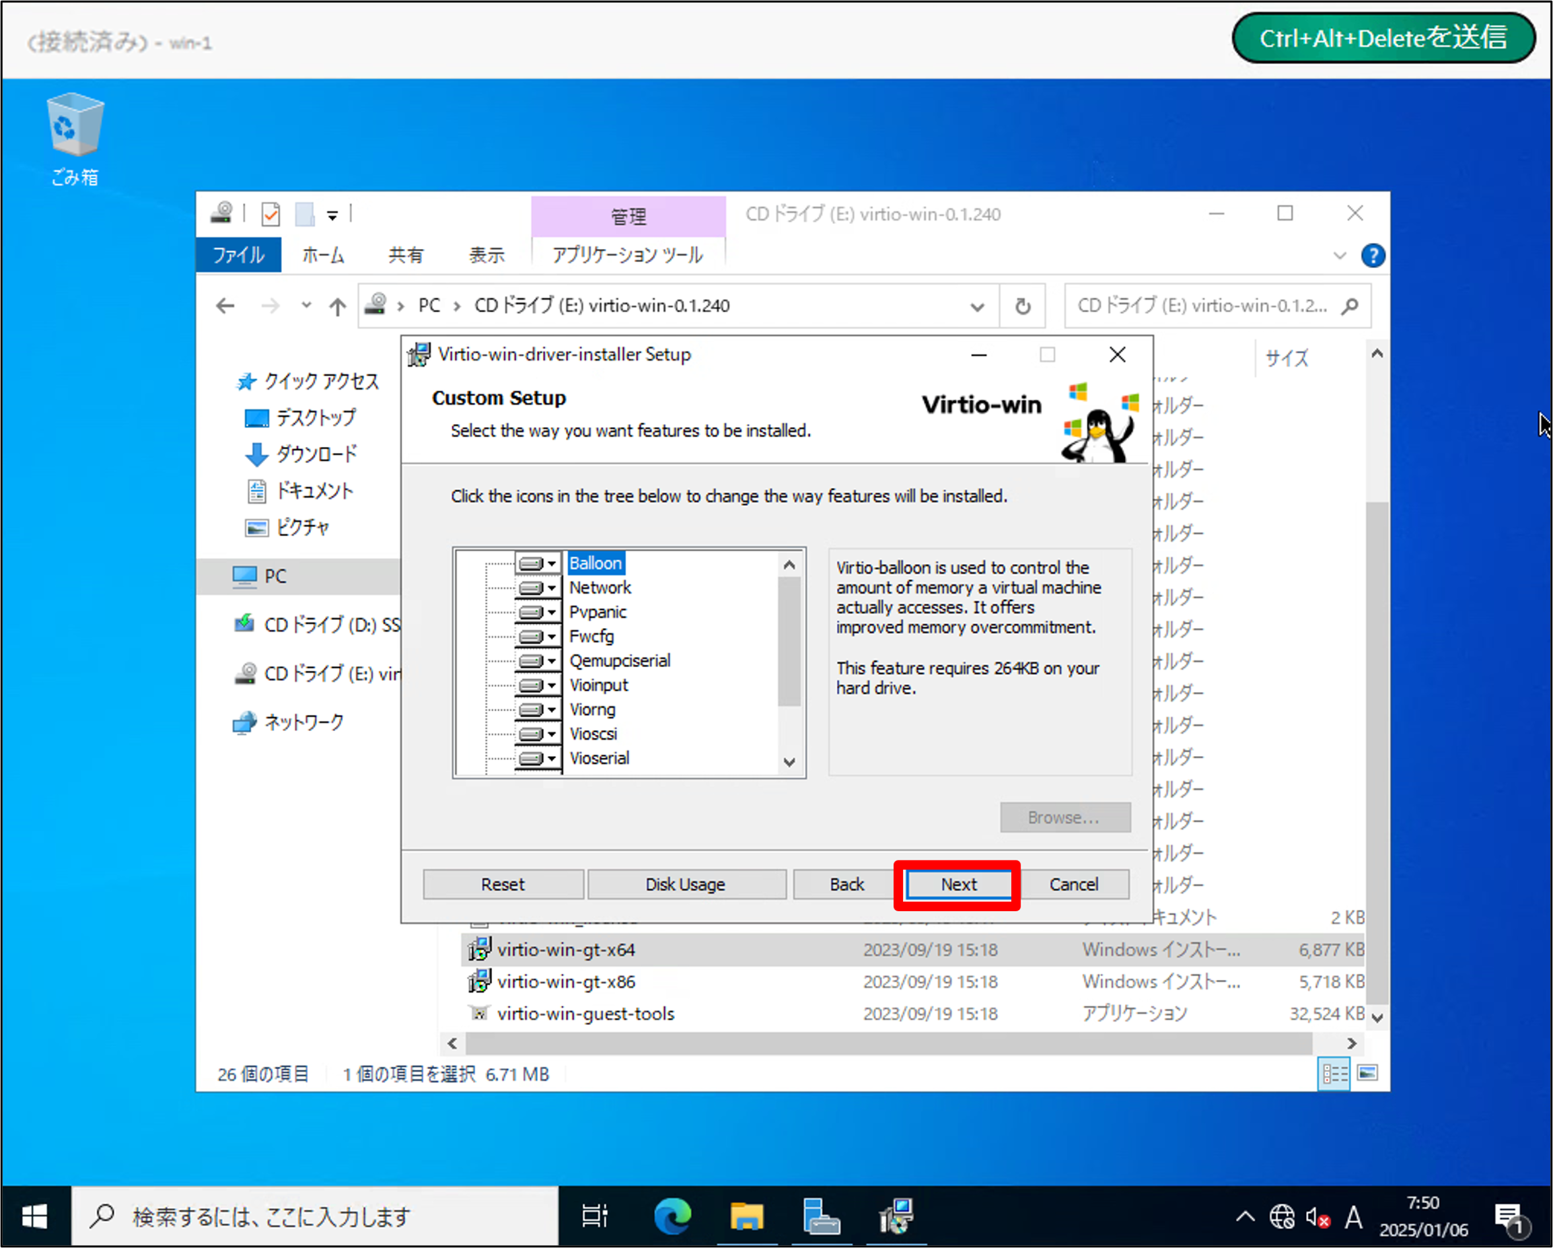Click the Microsoft Edge taskbar icon

point(672,1216)
